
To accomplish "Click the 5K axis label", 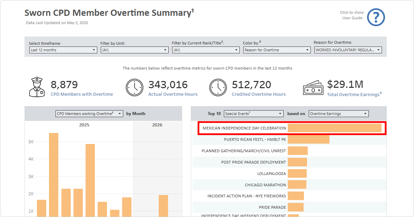I will (31, 142).
